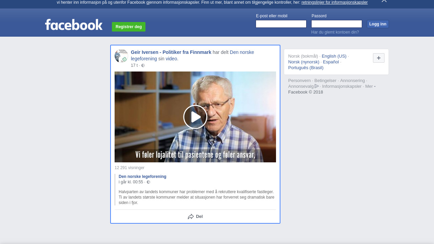
Task: Click the globe privacy icon beside 17 t
Action: click(x=143, y=65)
